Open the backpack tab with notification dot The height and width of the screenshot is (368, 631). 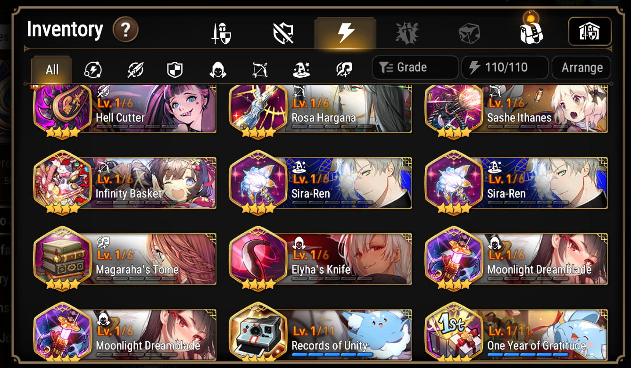(x=531, y=30)
